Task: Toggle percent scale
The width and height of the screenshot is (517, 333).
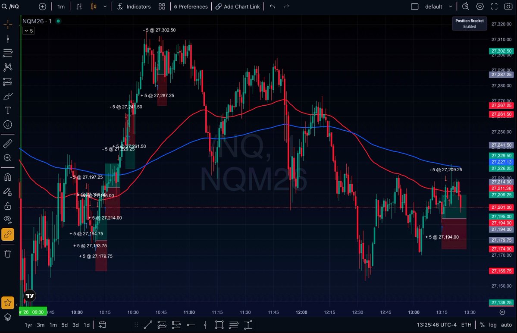Action: (x=482, y=325)
